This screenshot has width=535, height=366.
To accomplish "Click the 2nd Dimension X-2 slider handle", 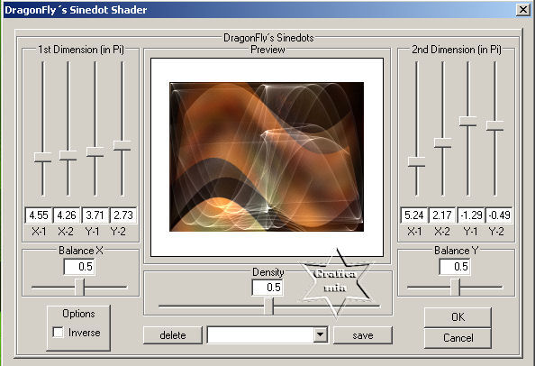I will click(x=443, y=143).
